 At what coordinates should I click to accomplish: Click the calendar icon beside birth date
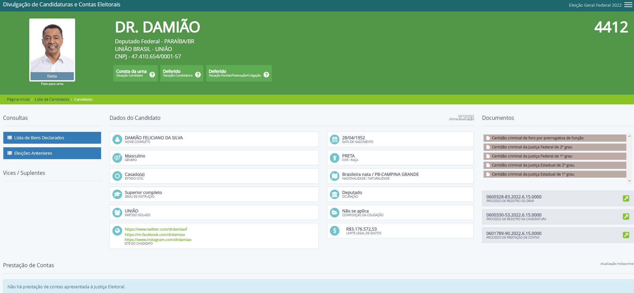click(335, 140)
